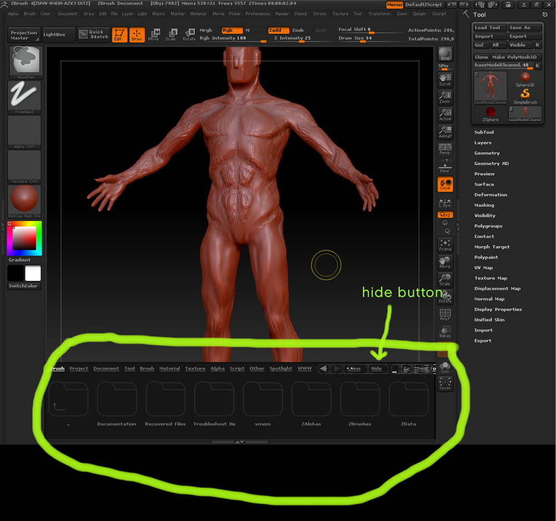Open the Alpha Off selector

coord(24,132)
